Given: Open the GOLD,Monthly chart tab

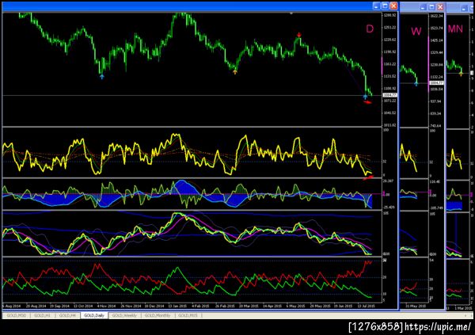Looking at the screenshot, I should pyautogui.click(x=158, y=316).
